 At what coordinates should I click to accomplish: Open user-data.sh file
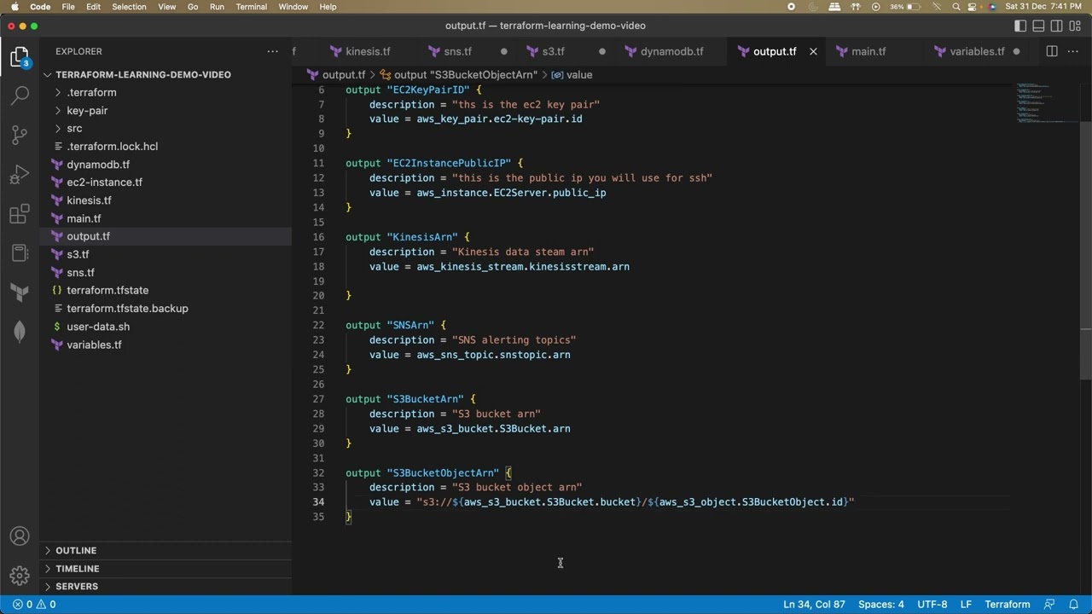[98, 327]
